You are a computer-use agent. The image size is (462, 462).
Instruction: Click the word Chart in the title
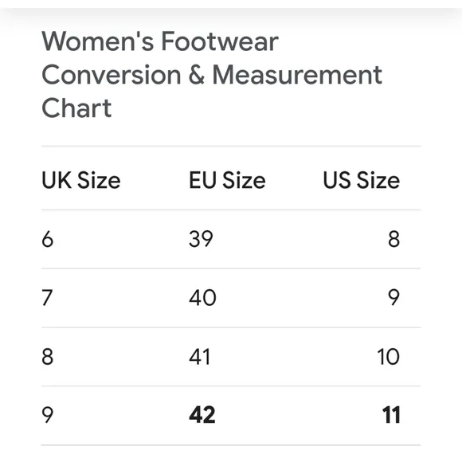(76, 108)
